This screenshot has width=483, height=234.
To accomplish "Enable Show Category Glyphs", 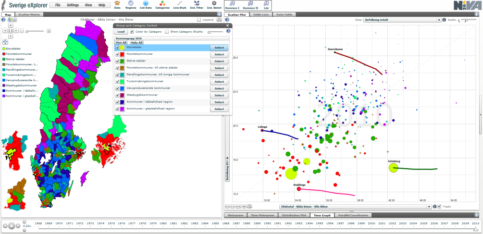I will coord(167,31).
